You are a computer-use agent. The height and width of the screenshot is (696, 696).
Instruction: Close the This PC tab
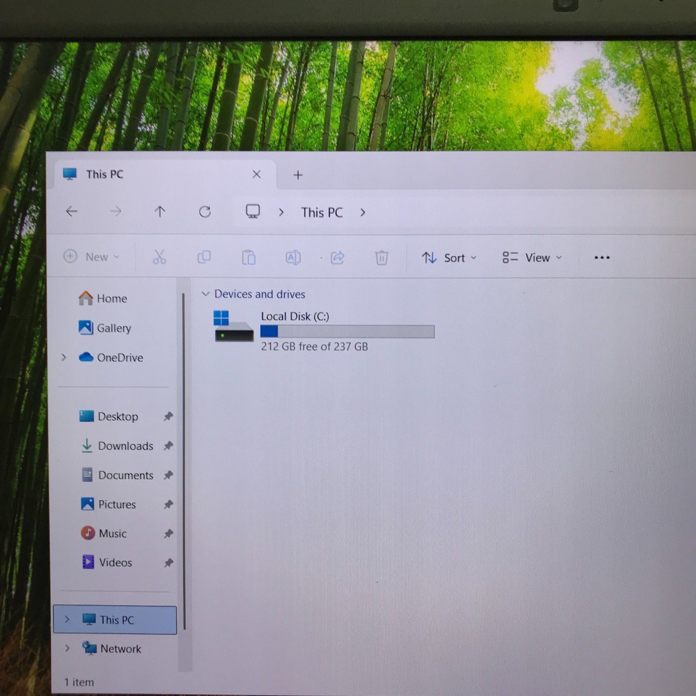pos(257,174)
